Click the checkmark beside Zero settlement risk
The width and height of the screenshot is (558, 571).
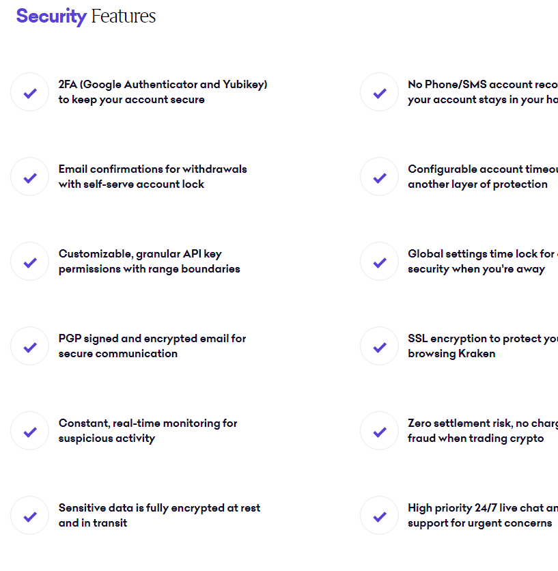pos(380,431)
